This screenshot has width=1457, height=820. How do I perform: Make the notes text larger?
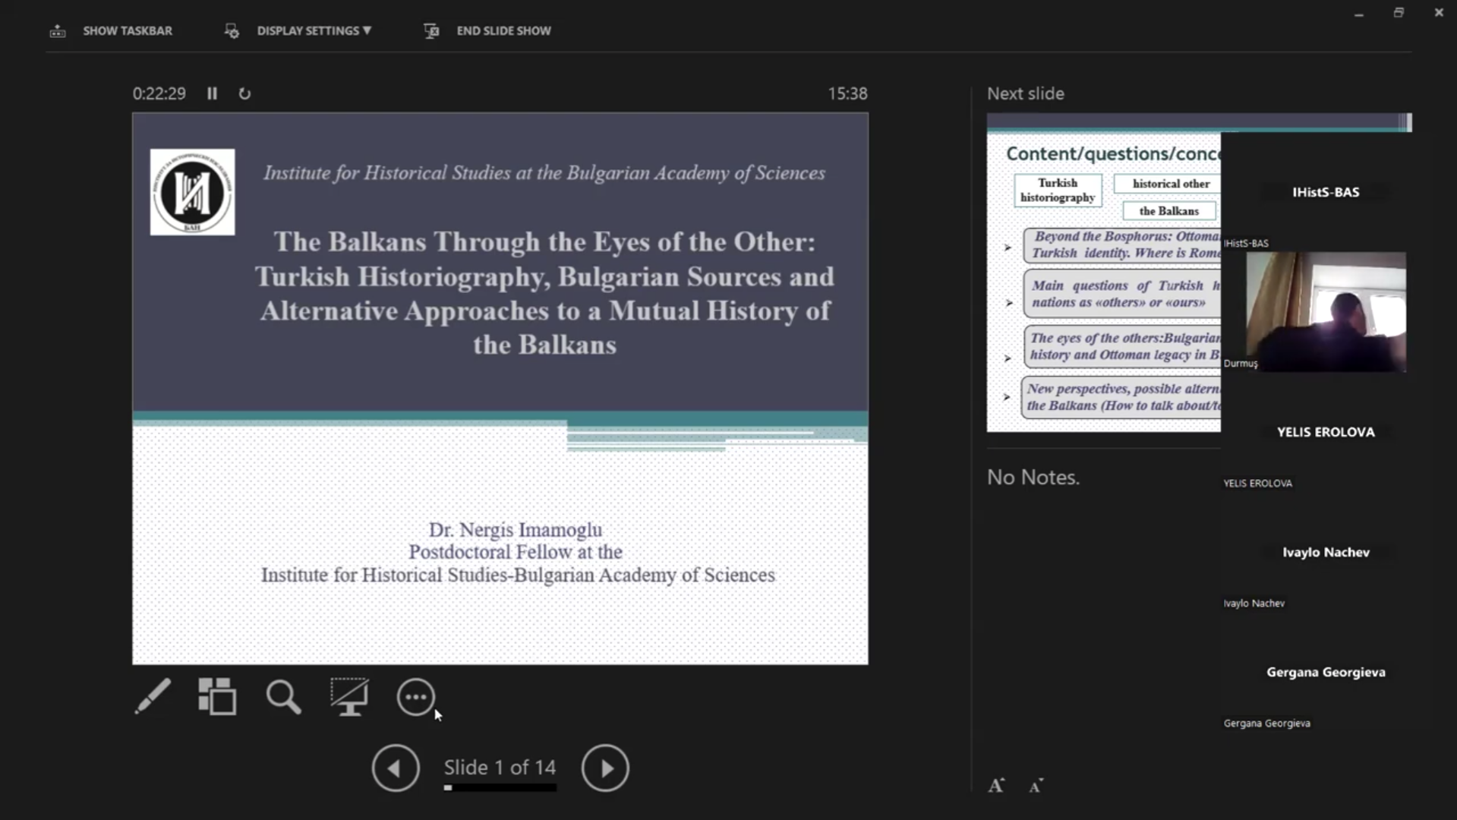pyautogui.click(x=996, y=786)
